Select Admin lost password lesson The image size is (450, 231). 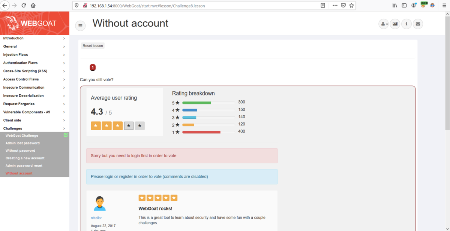click(22, 143)
